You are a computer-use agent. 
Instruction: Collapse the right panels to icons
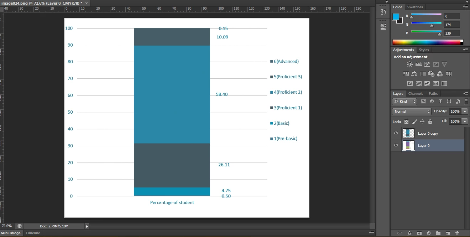466,2
